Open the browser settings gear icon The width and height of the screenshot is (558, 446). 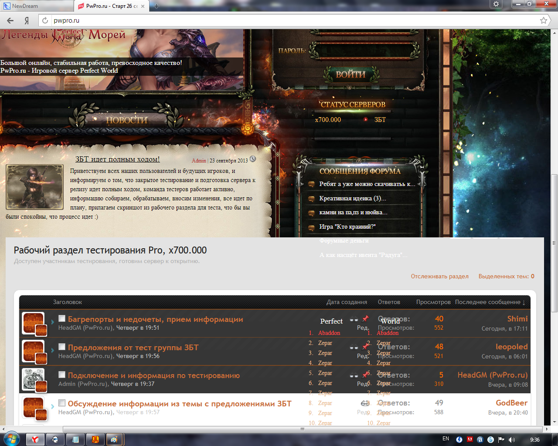(x=496, y=4)
